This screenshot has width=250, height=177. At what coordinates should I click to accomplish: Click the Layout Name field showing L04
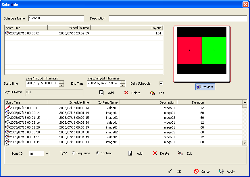point(54,93)
